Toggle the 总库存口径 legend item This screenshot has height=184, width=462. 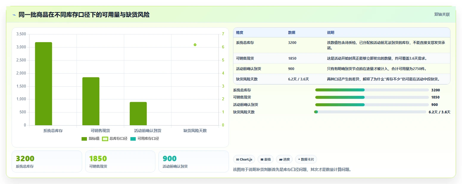point(115,139)
